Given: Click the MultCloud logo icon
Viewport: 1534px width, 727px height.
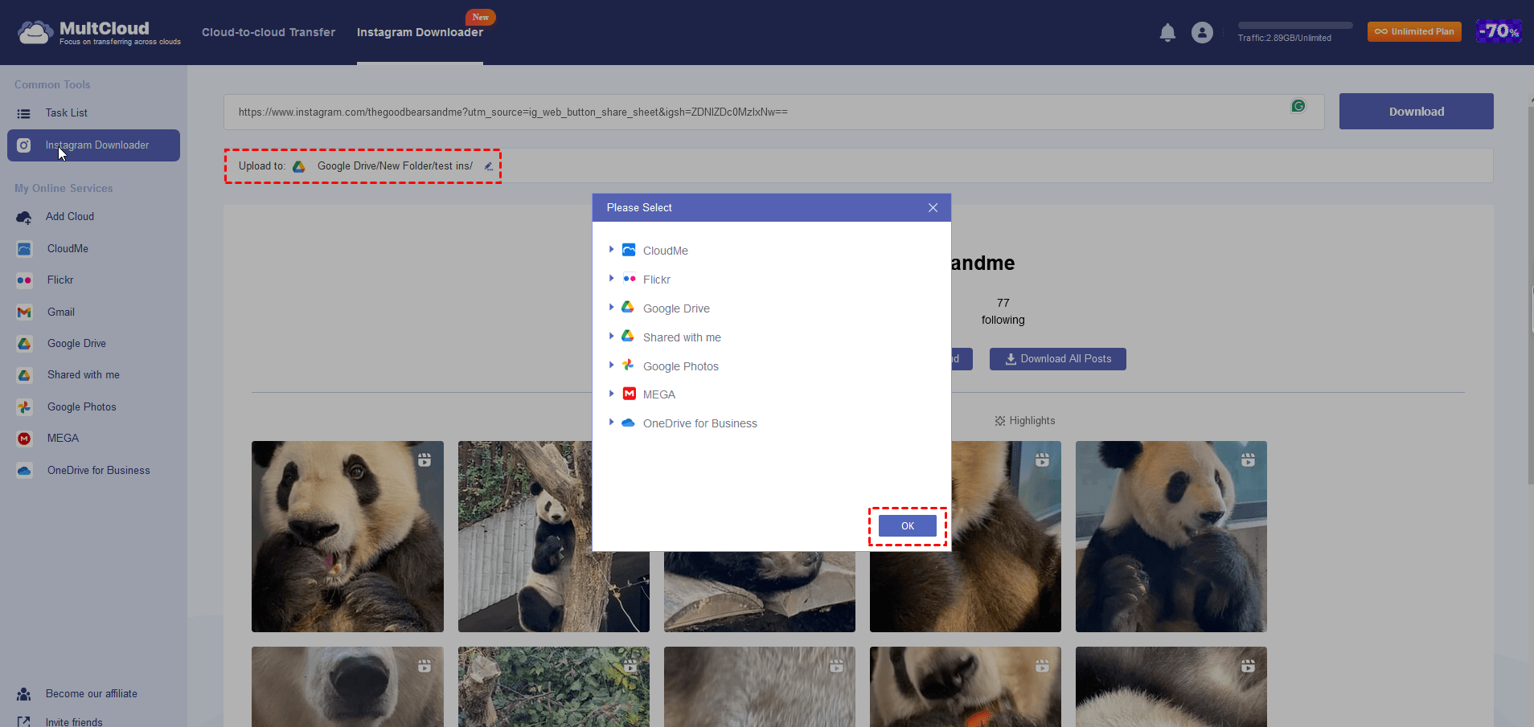Looking at the screenshot, I should (x=35, y=32).
